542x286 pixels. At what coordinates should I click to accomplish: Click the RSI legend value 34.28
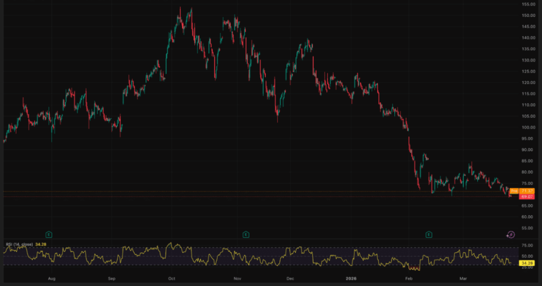(x=40, y=245)
